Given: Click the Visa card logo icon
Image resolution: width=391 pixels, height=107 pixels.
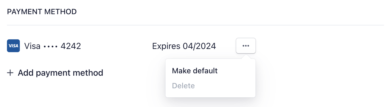Looking at the screenshot, I should tap(13, 46).
